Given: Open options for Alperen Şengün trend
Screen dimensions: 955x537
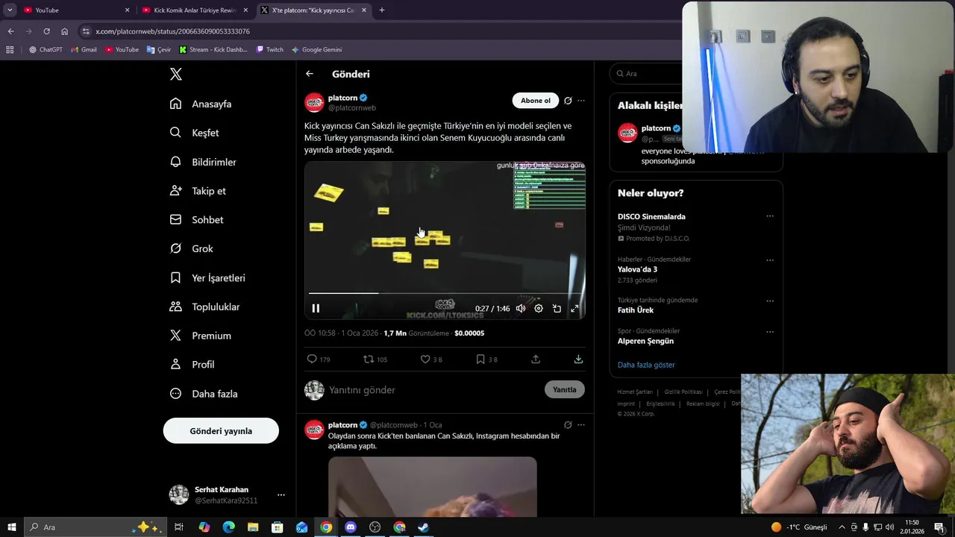Looking at the screenshot, I should 770,331.
